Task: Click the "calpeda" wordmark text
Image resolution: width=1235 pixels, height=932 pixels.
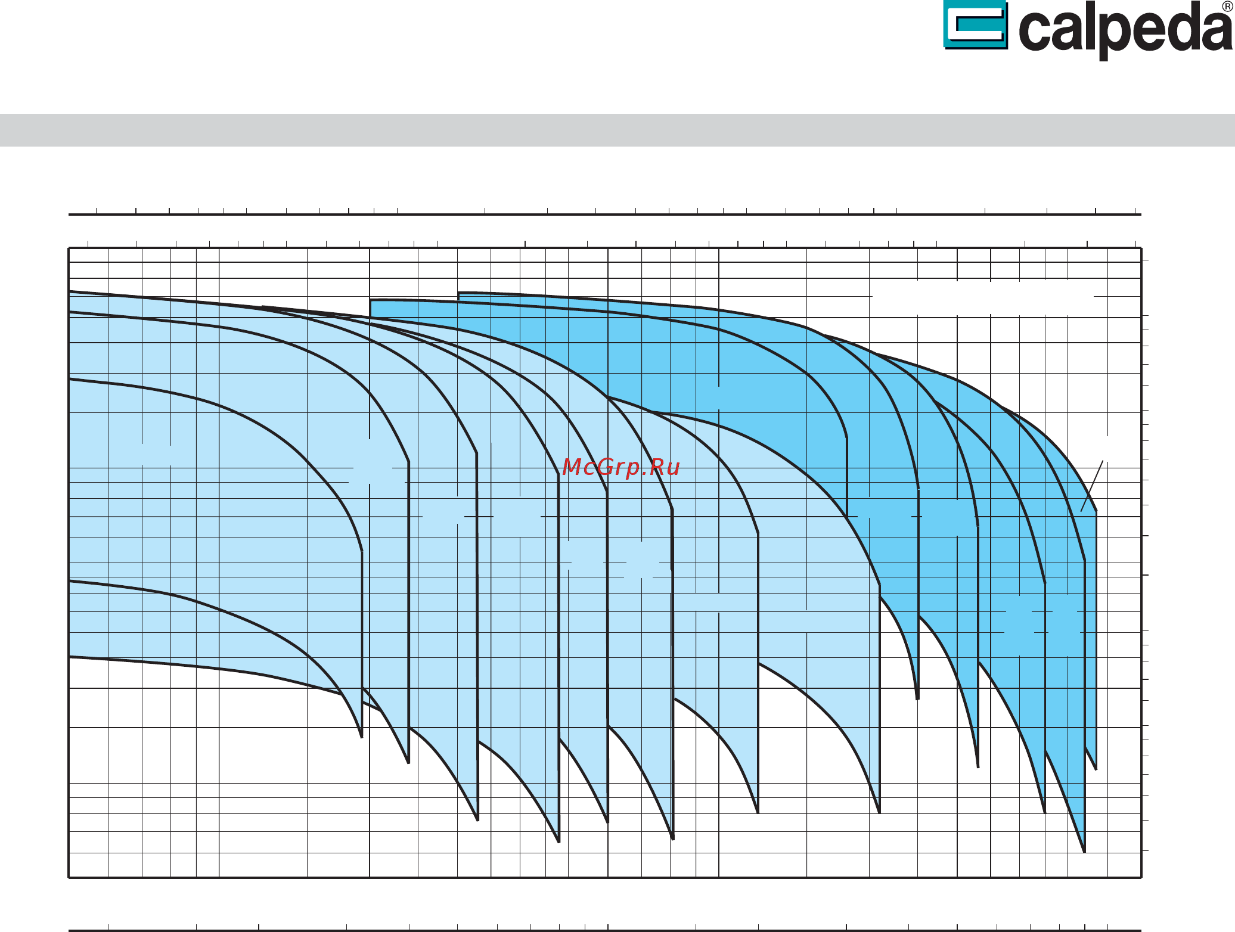Action: coord(1125,30)
